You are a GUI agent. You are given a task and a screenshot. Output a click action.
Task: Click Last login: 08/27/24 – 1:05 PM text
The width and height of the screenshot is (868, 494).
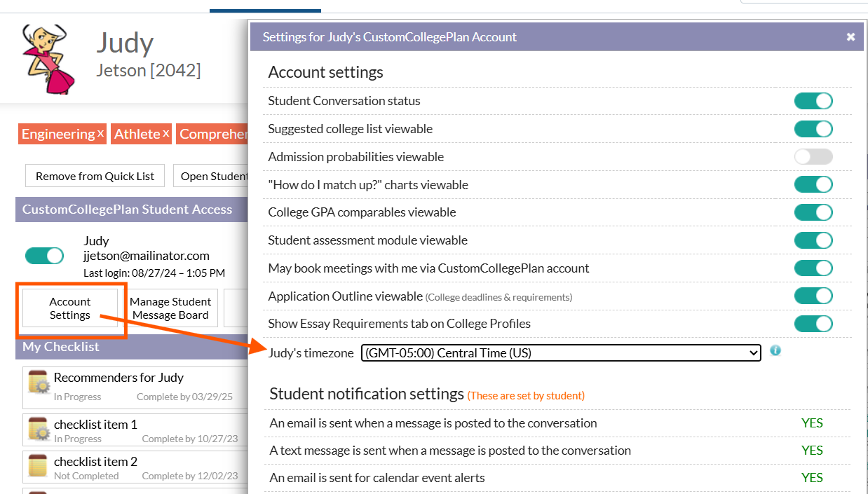[154, 273]
